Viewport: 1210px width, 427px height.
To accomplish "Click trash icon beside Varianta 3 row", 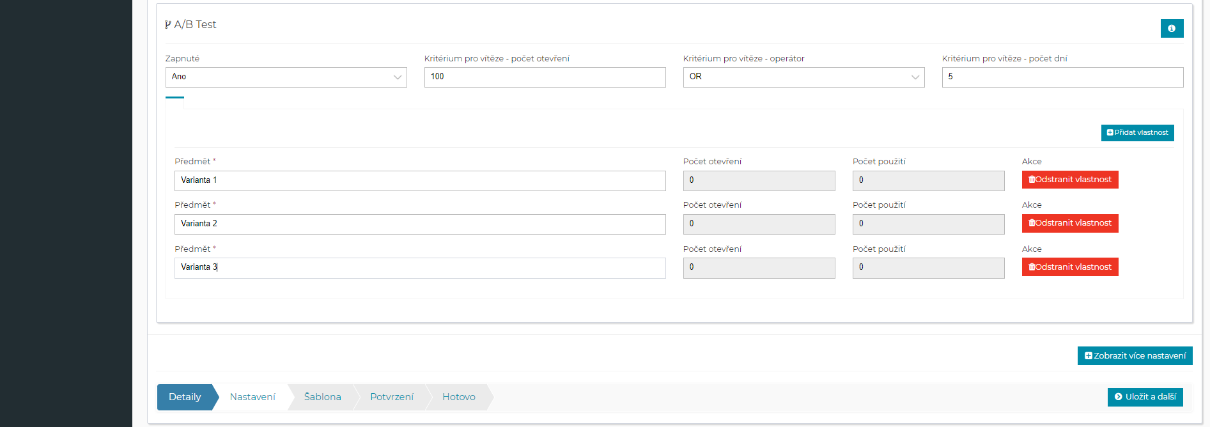I will tap(1032, 267).
